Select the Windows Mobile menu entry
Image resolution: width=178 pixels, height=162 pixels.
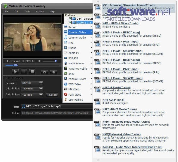pos(78,69)
